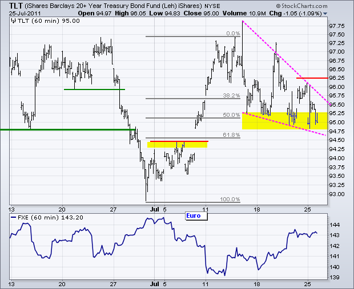The width and height of the screenshot is (354, 289).
Task: Click the 139 label on FXE axis
Action: pyautogui.click(x=335, y=278)
